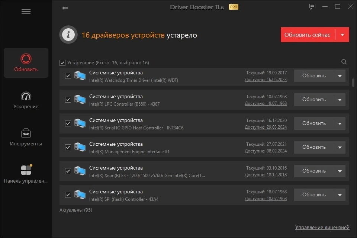This screenshot has width=357, height=238.
Task: Open Доступно: 08.02.2024 version link
Action: 266,151
